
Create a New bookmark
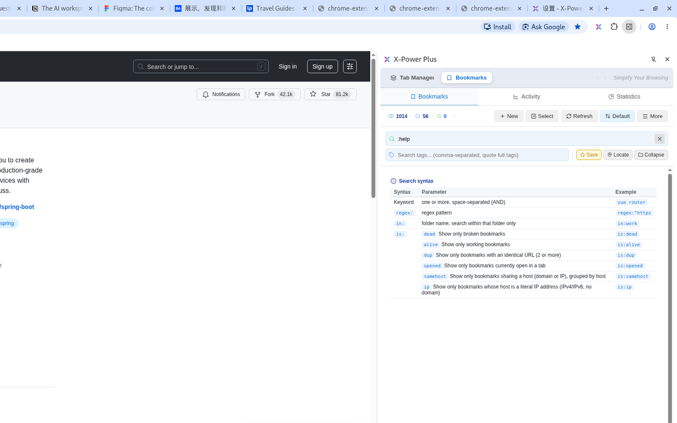pyautogui.click(x=509, y=116)
